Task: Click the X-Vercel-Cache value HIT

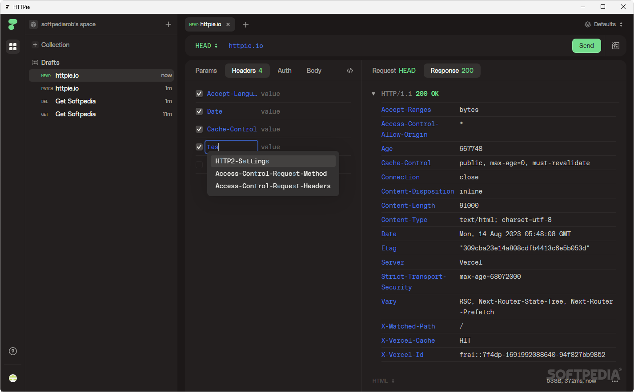Action: pyautogui.click(x=465, y=341)
